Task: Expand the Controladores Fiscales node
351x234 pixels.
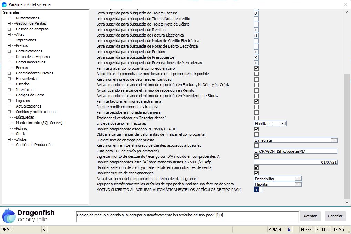Action: [x=9, y=73]
